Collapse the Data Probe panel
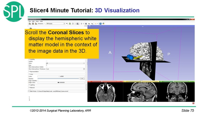This screenshot has height=117, width=208. pyautogui.click(x=29, y=91)
